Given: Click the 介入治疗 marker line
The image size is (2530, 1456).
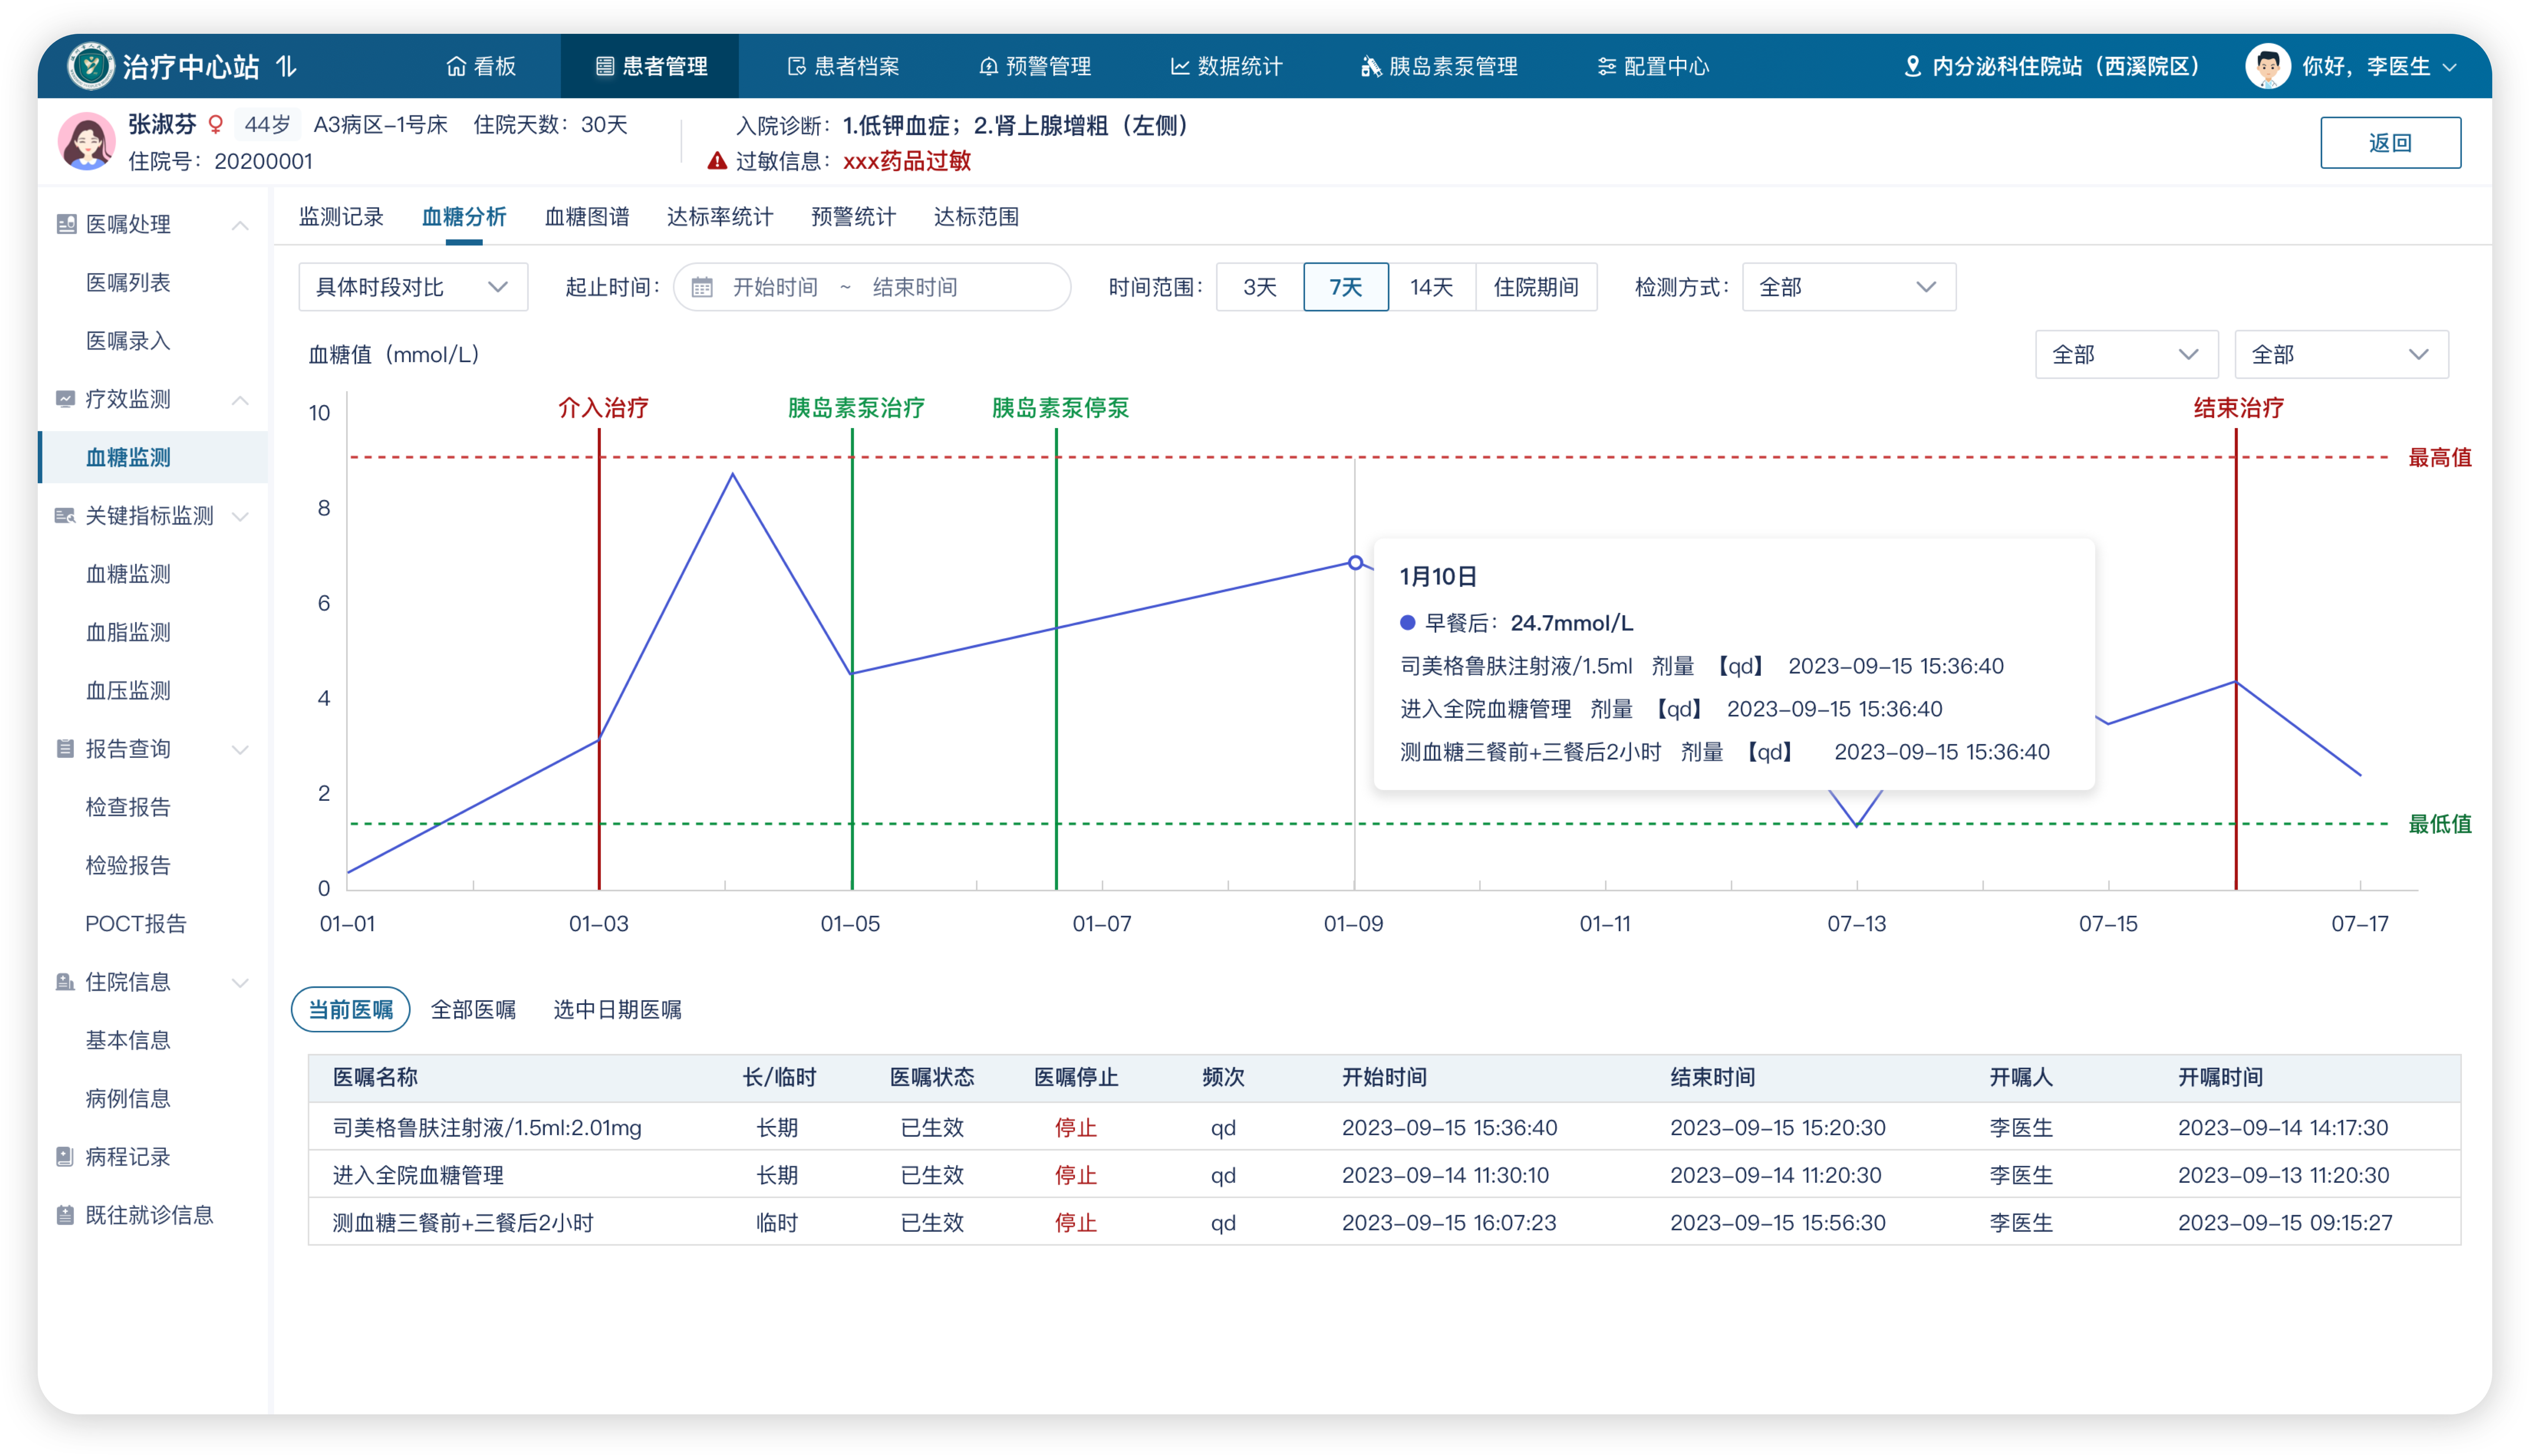Looking at the screenshot, I should (x=599, y=658).
